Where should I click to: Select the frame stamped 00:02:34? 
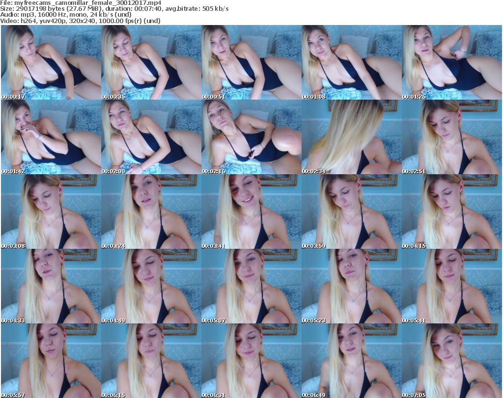coord(352,137)
